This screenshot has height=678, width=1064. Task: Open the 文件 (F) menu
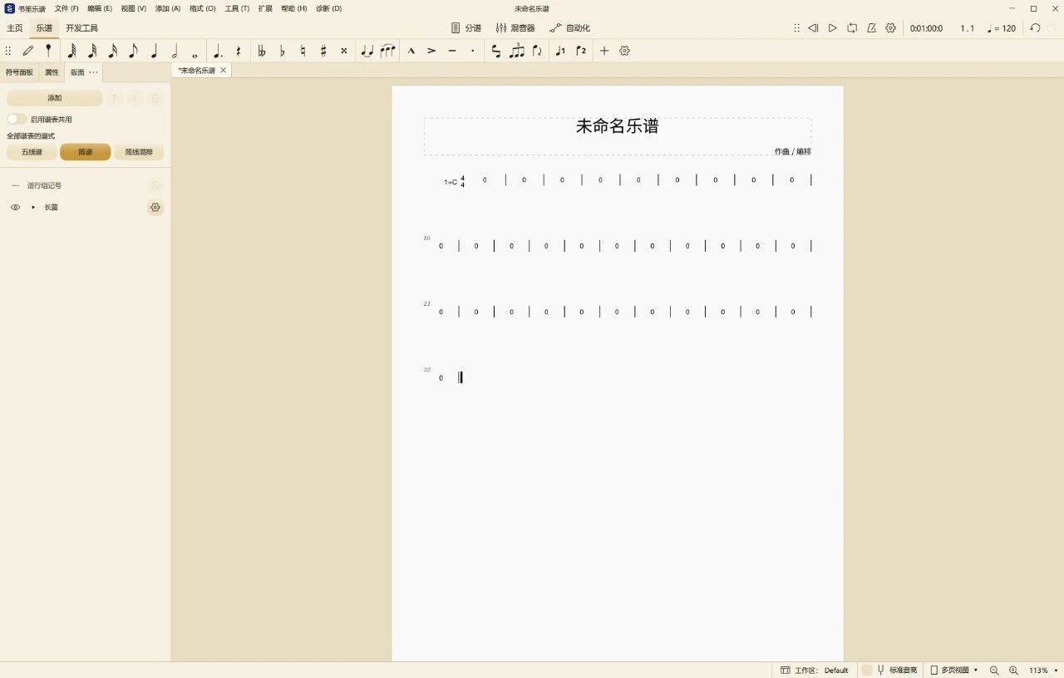click(x=66, y=8)
